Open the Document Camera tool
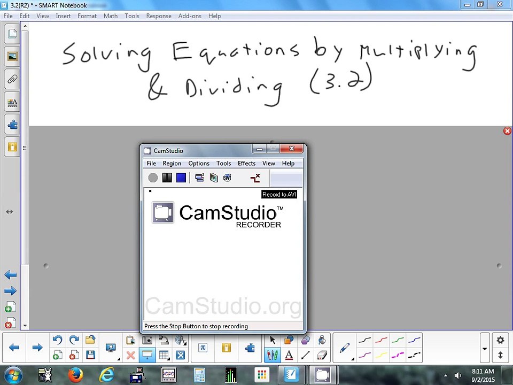The image size is (513, 385). click(164, 340)
